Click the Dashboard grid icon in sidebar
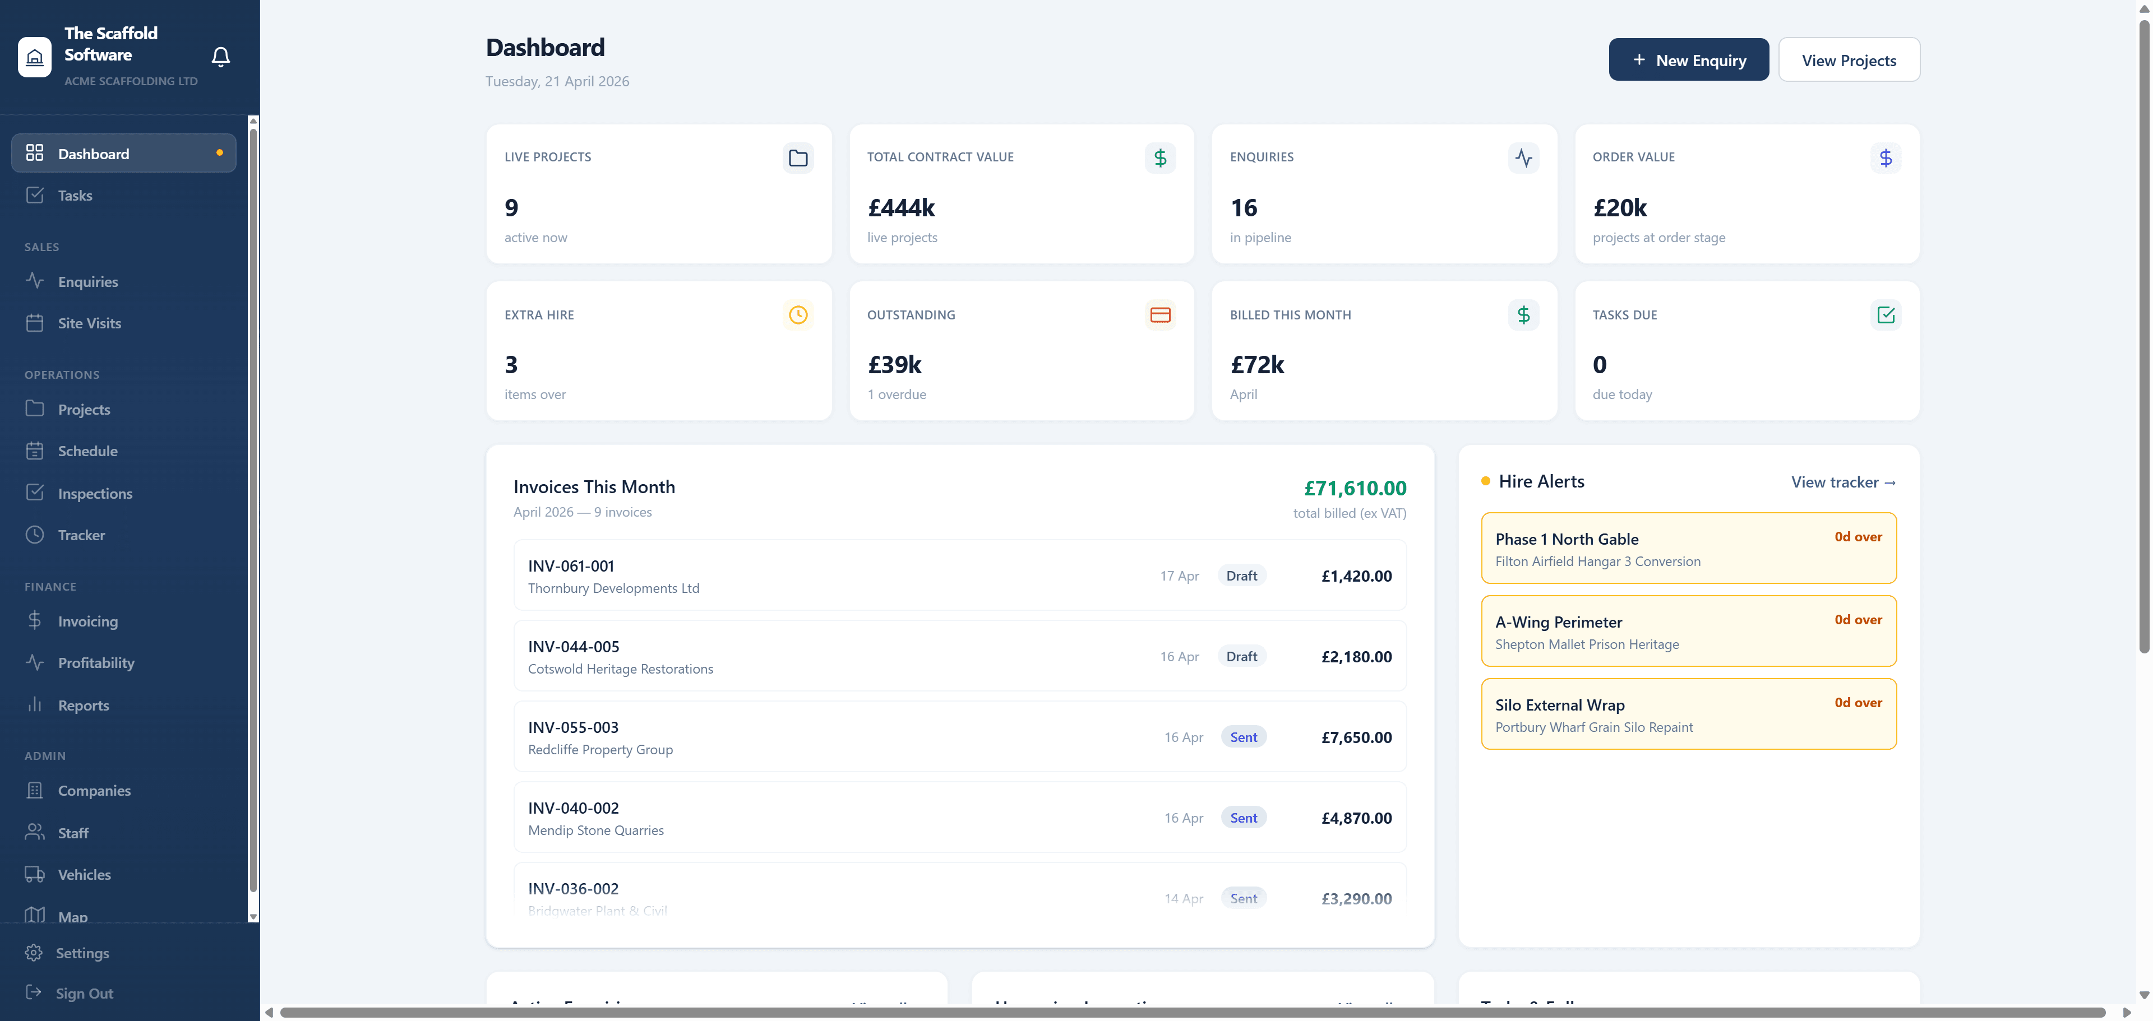Image resolution: width=2153 pixels, height=1021 pixels. [x=34, y=153]
